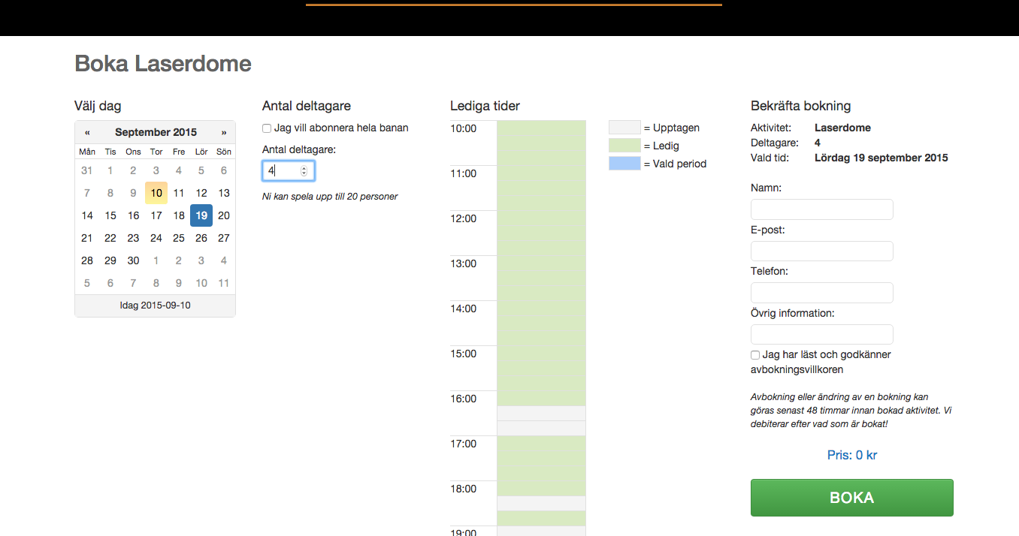Viewport: 1019px width, 536px height.
Task: Click the Vald period blue legend swatch
Action: click(x=624, y=164)
